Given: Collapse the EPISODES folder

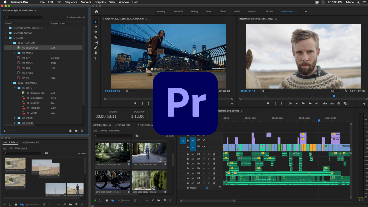Looking at the screenshot, I should pos(6,38).
